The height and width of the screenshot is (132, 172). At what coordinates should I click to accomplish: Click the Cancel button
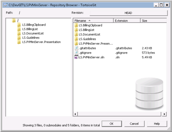[x=134, y=124]
